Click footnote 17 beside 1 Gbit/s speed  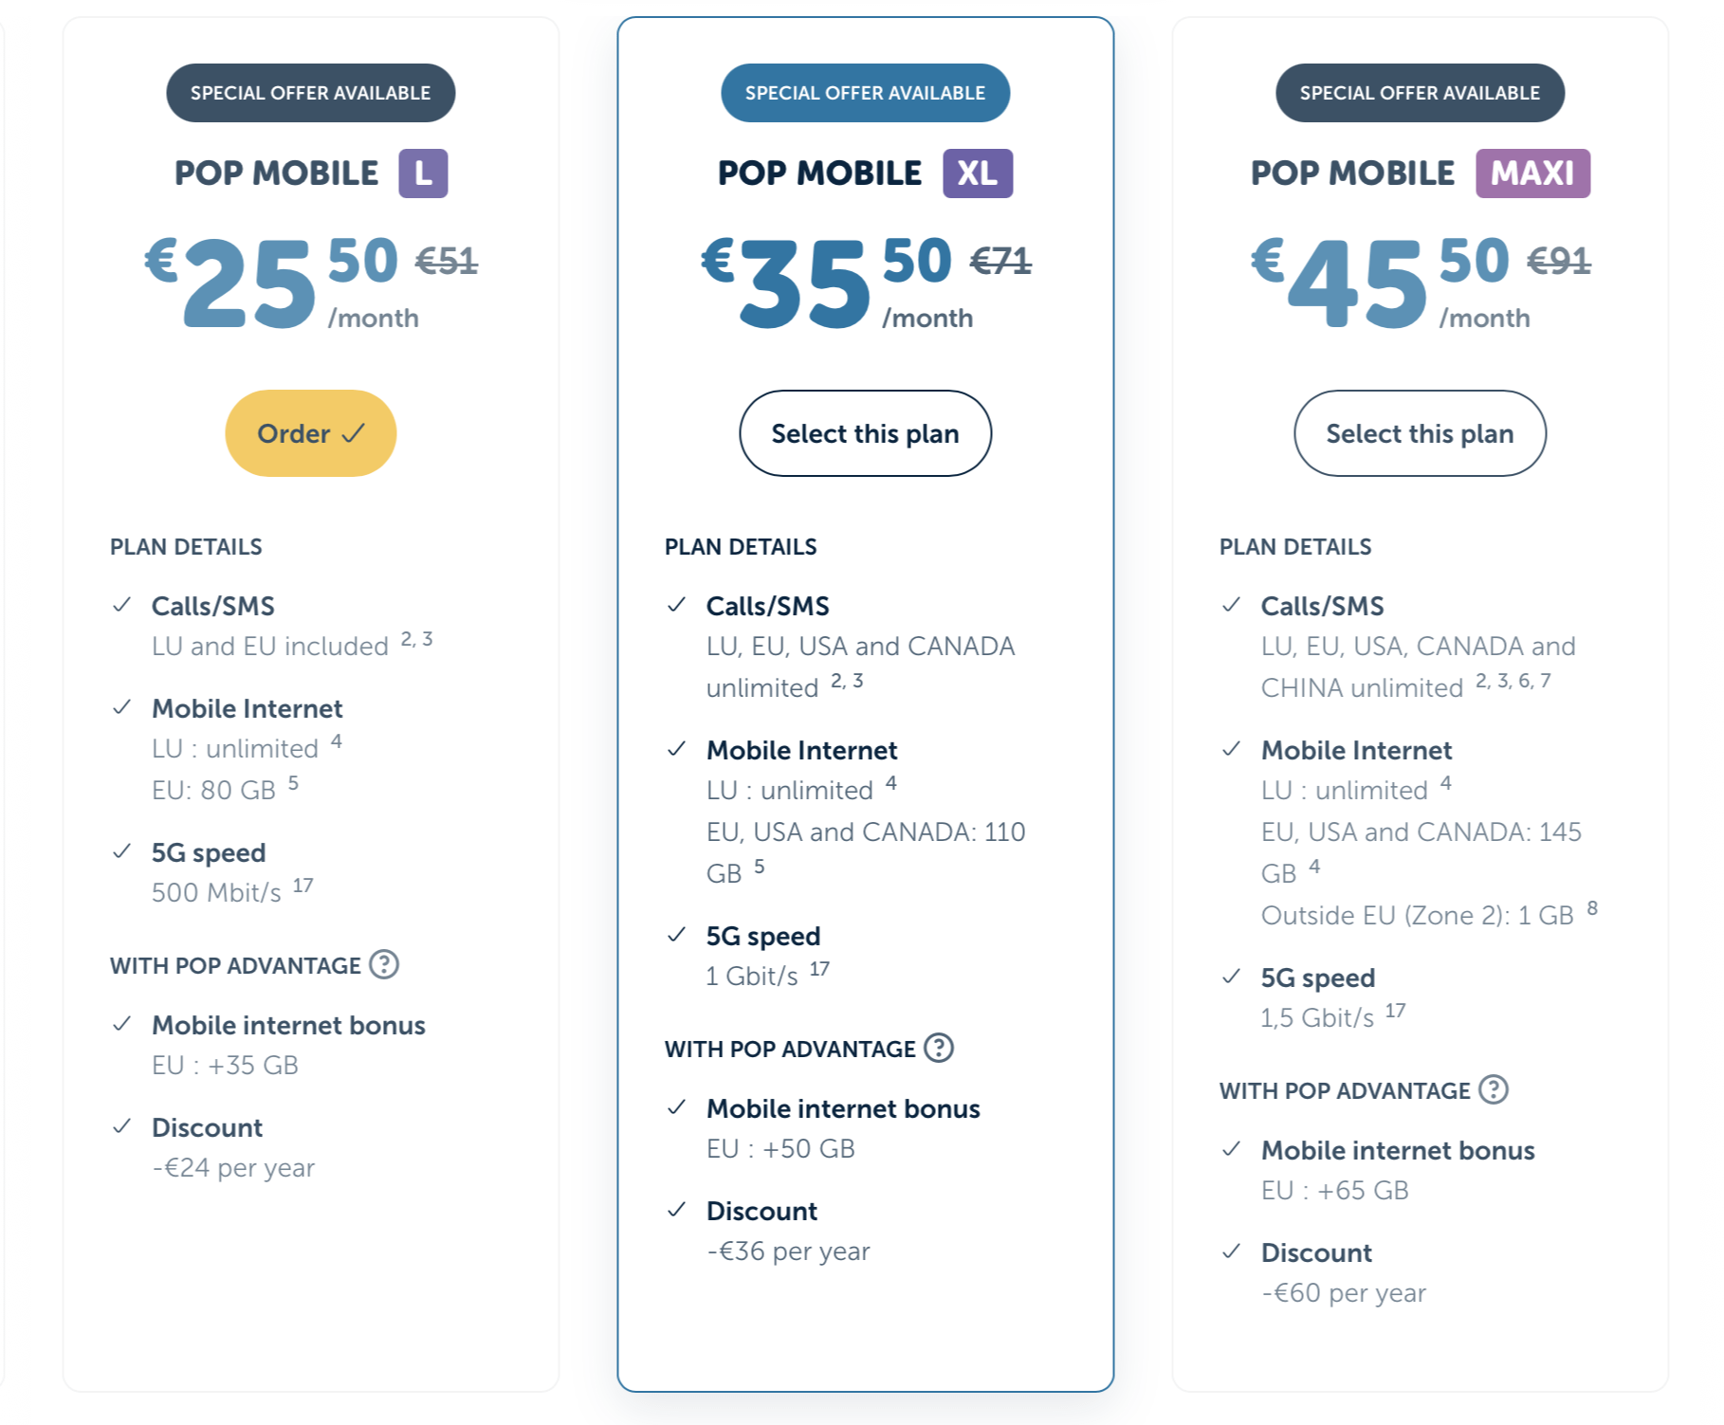[x=819, y=969]
